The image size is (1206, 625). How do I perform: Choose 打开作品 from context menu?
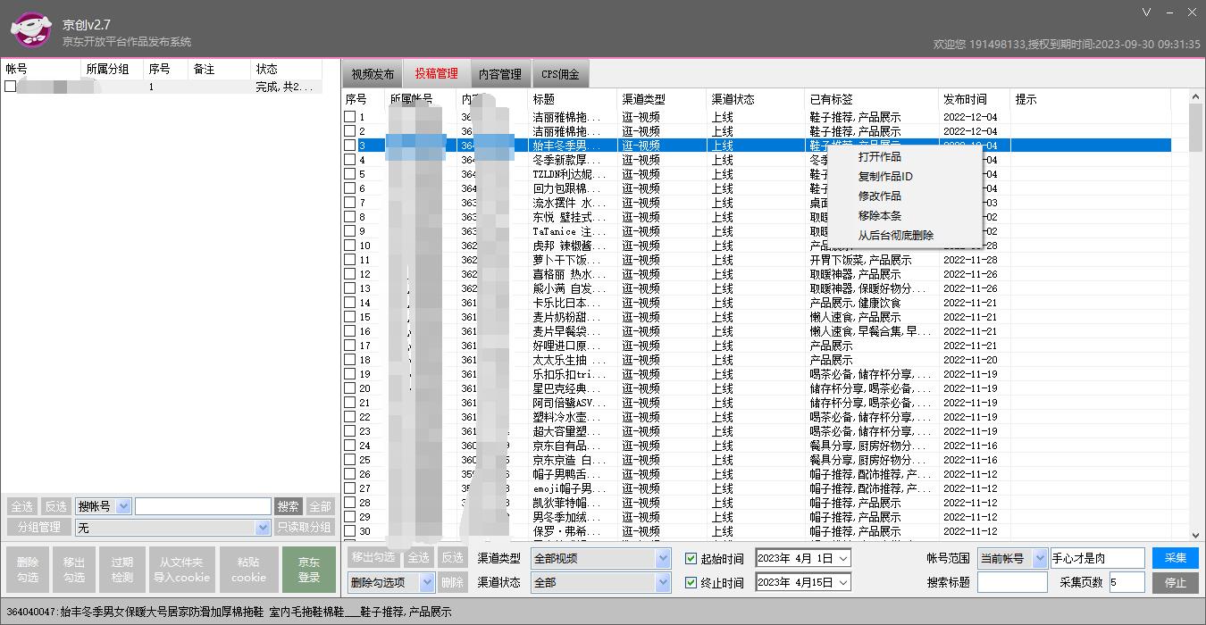pyautogui.click(x=880, y=156)
